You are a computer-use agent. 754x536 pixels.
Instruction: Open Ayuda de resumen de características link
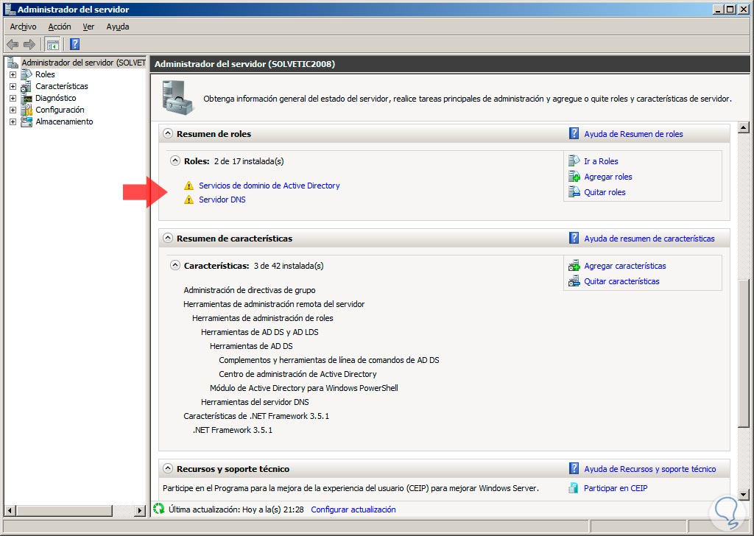click(x=649, y=239)
